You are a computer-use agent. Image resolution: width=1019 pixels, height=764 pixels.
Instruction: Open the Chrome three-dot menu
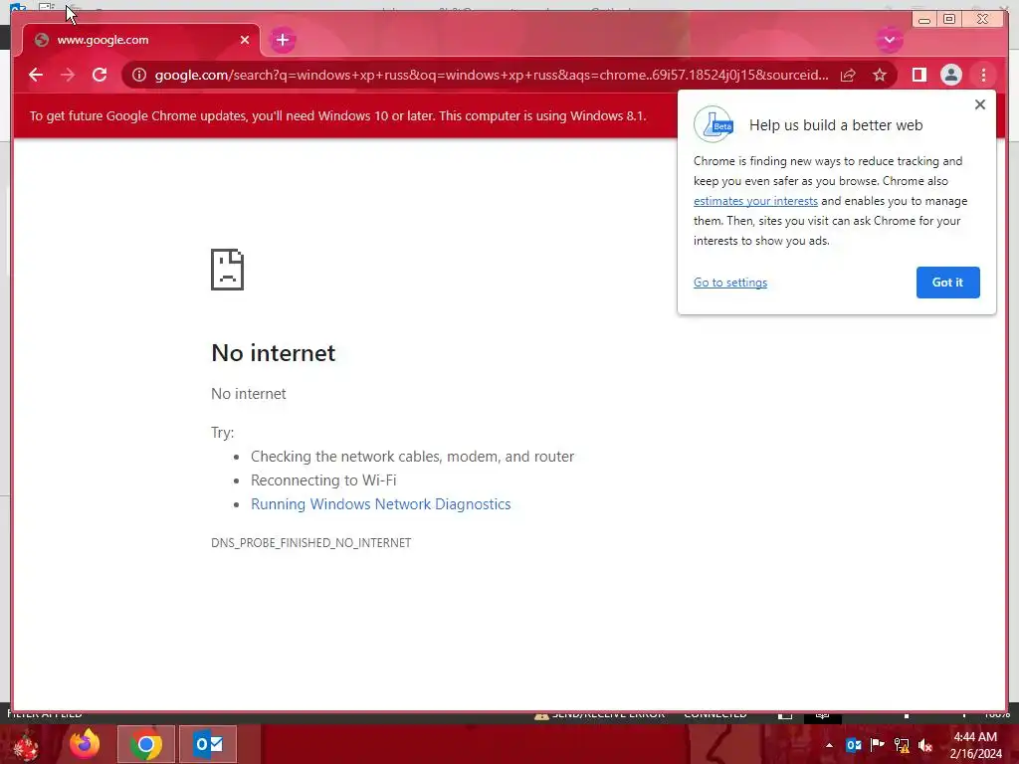tap(983, 75)
